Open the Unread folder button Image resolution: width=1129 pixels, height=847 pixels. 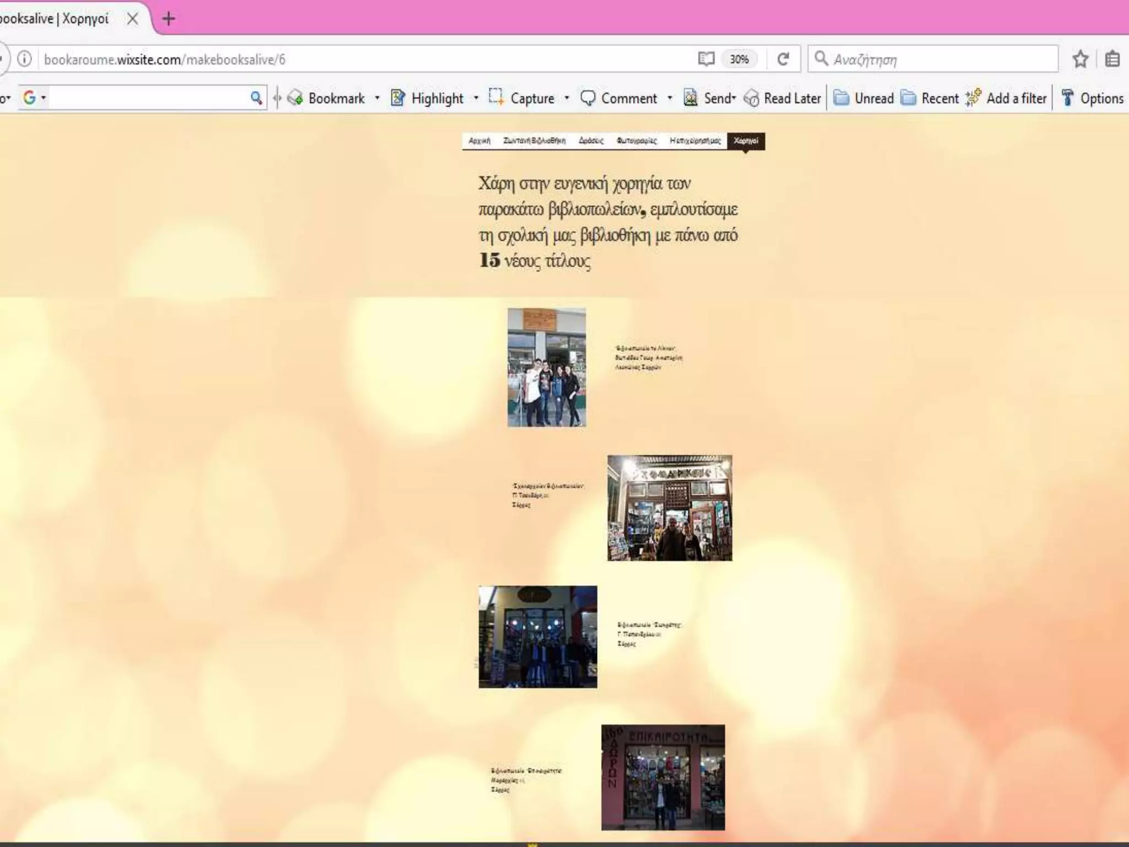[864, 98]
